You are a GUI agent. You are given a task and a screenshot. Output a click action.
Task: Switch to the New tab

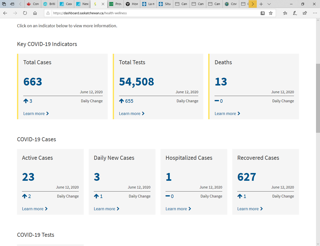click(82, 4)
